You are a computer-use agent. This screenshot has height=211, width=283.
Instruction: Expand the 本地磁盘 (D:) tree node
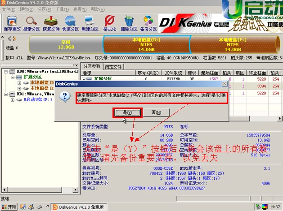point(19,83)
